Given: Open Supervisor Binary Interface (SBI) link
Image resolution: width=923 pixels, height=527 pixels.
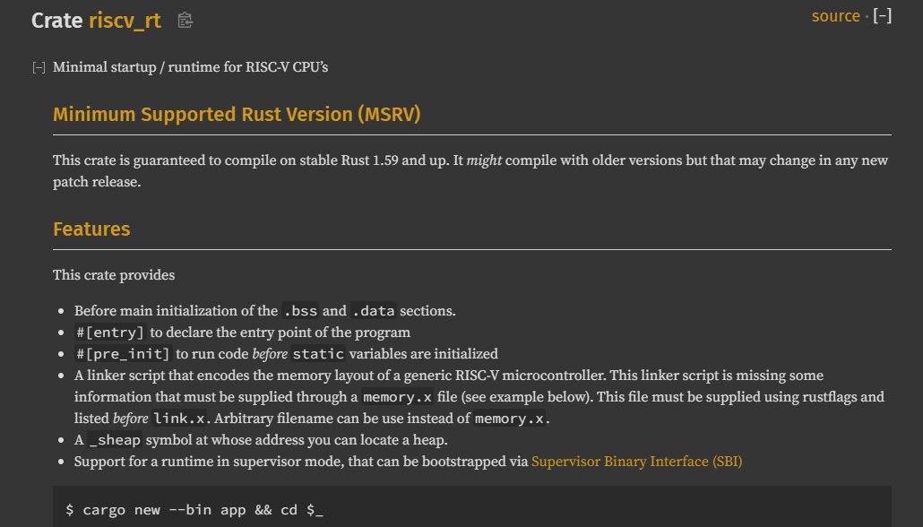Looking at the screenshot, I should (636, 462).
